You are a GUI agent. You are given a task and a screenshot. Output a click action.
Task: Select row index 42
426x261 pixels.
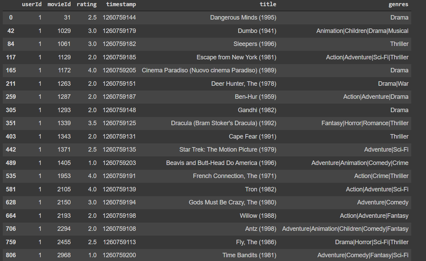(11, 31)
